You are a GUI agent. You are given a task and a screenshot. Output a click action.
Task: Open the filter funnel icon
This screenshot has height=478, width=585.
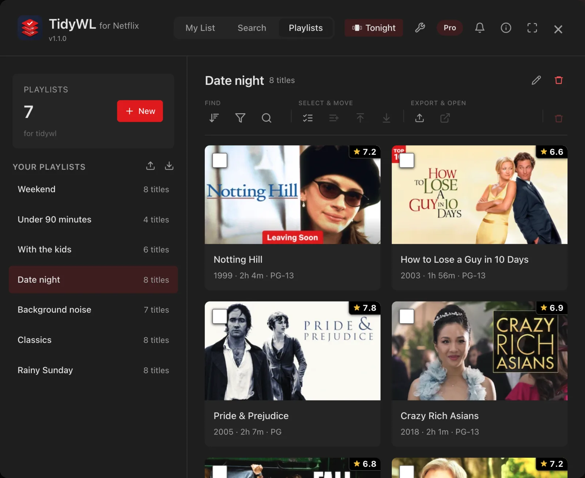pos(240,118)
